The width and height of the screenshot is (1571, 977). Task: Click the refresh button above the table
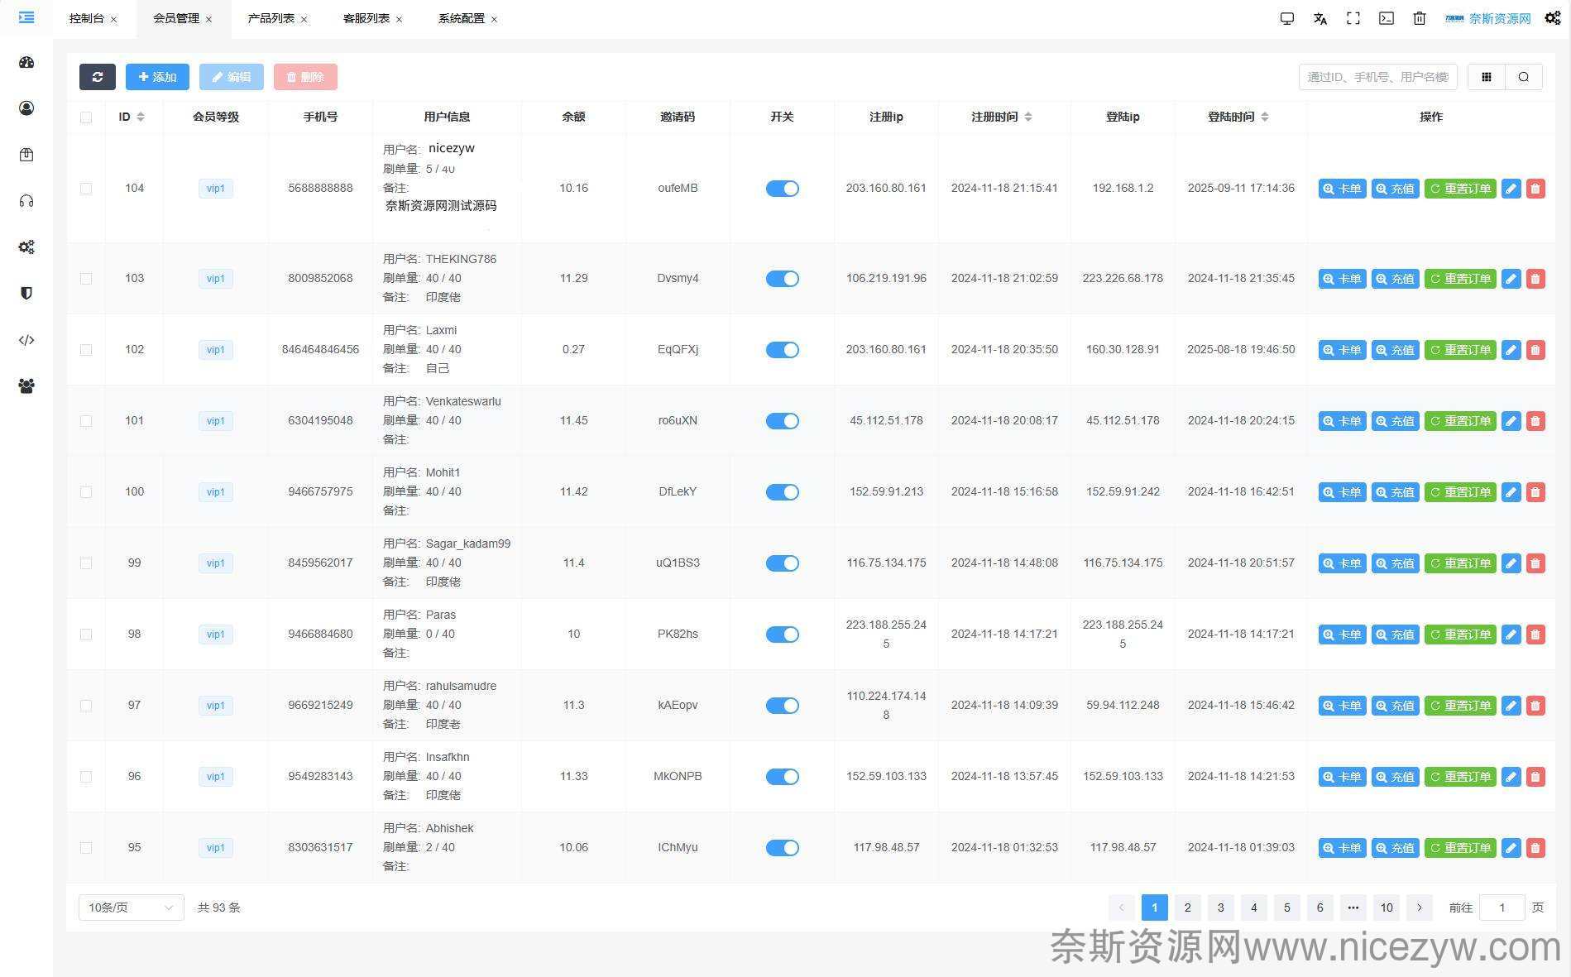tap(98, 77)
